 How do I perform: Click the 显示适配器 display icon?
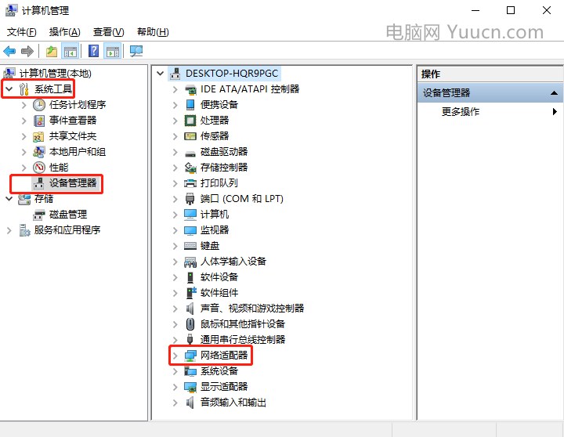pos(190,387)
